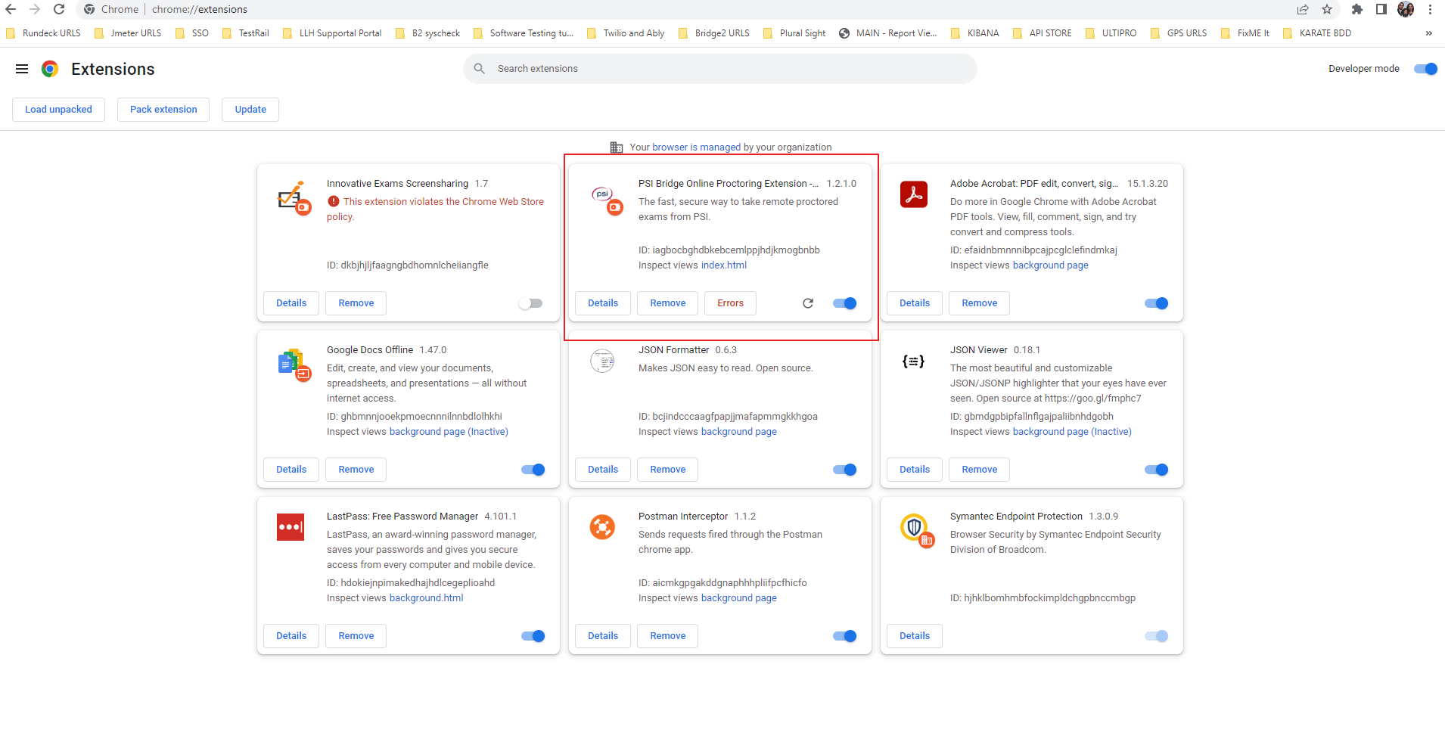Disable JSON Viewer toggle
The height and width of the screenshot is (754, 1445).
coord(1156,470)
